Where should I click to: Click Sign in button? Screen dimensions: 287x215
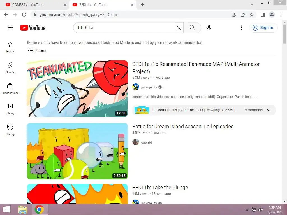263,28
